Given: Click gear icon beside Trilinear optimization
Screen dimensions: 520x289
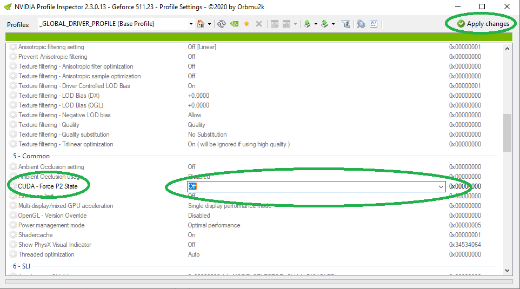Looking at the screenshot, I should [12, 144].
